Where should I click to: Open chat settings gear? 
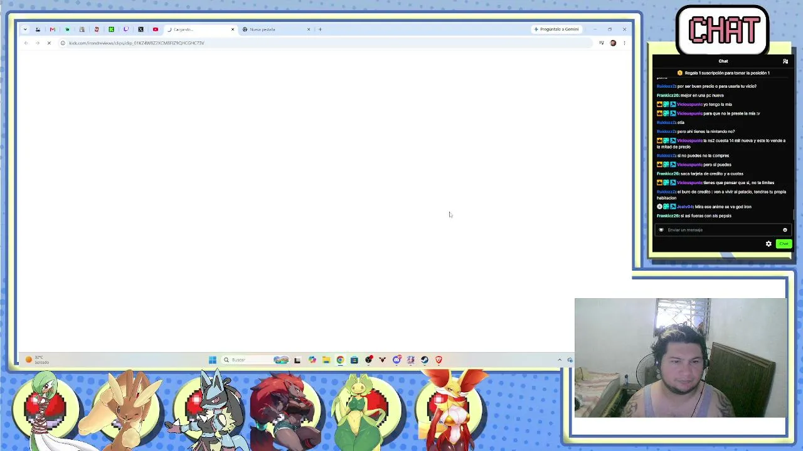point(768,244)
